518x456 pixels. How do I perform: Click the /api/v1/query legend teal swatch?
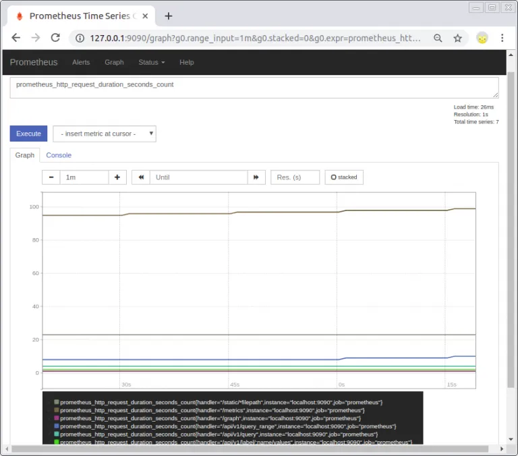57,434
